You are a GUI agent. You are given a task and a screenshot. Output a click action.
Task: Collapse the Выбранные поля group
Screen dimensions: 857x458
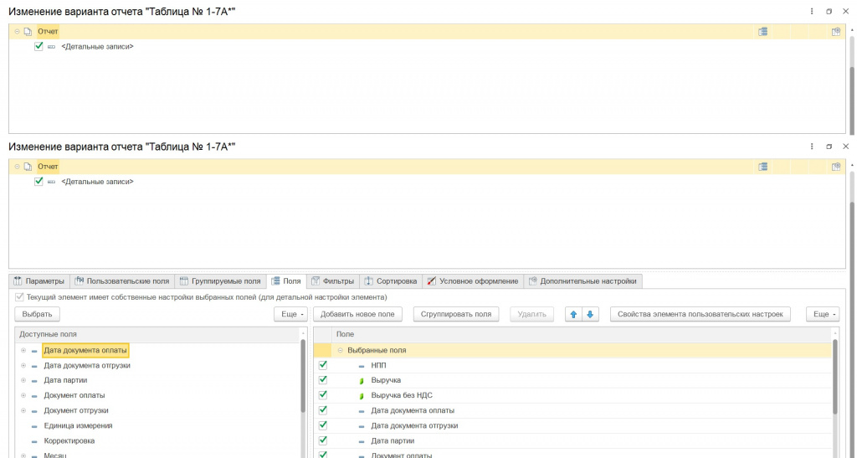tap(341, 350)
